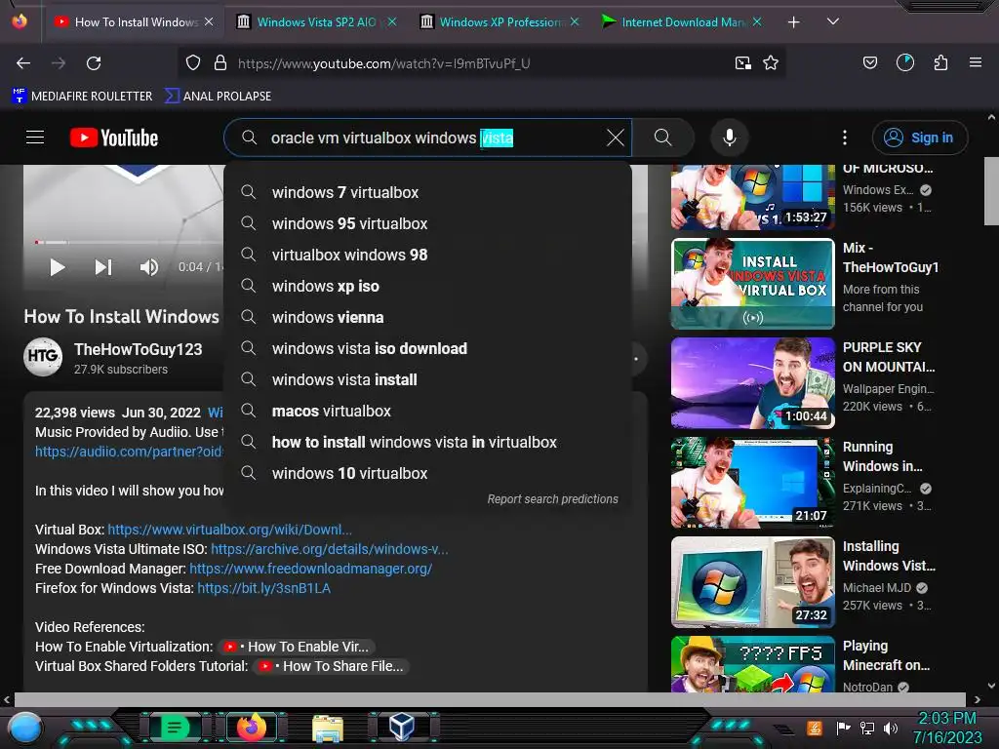This screenshot has height=749, width=999.
Task: Open bit.ly Firefox for Vista link
Action: tap(263, 588)
